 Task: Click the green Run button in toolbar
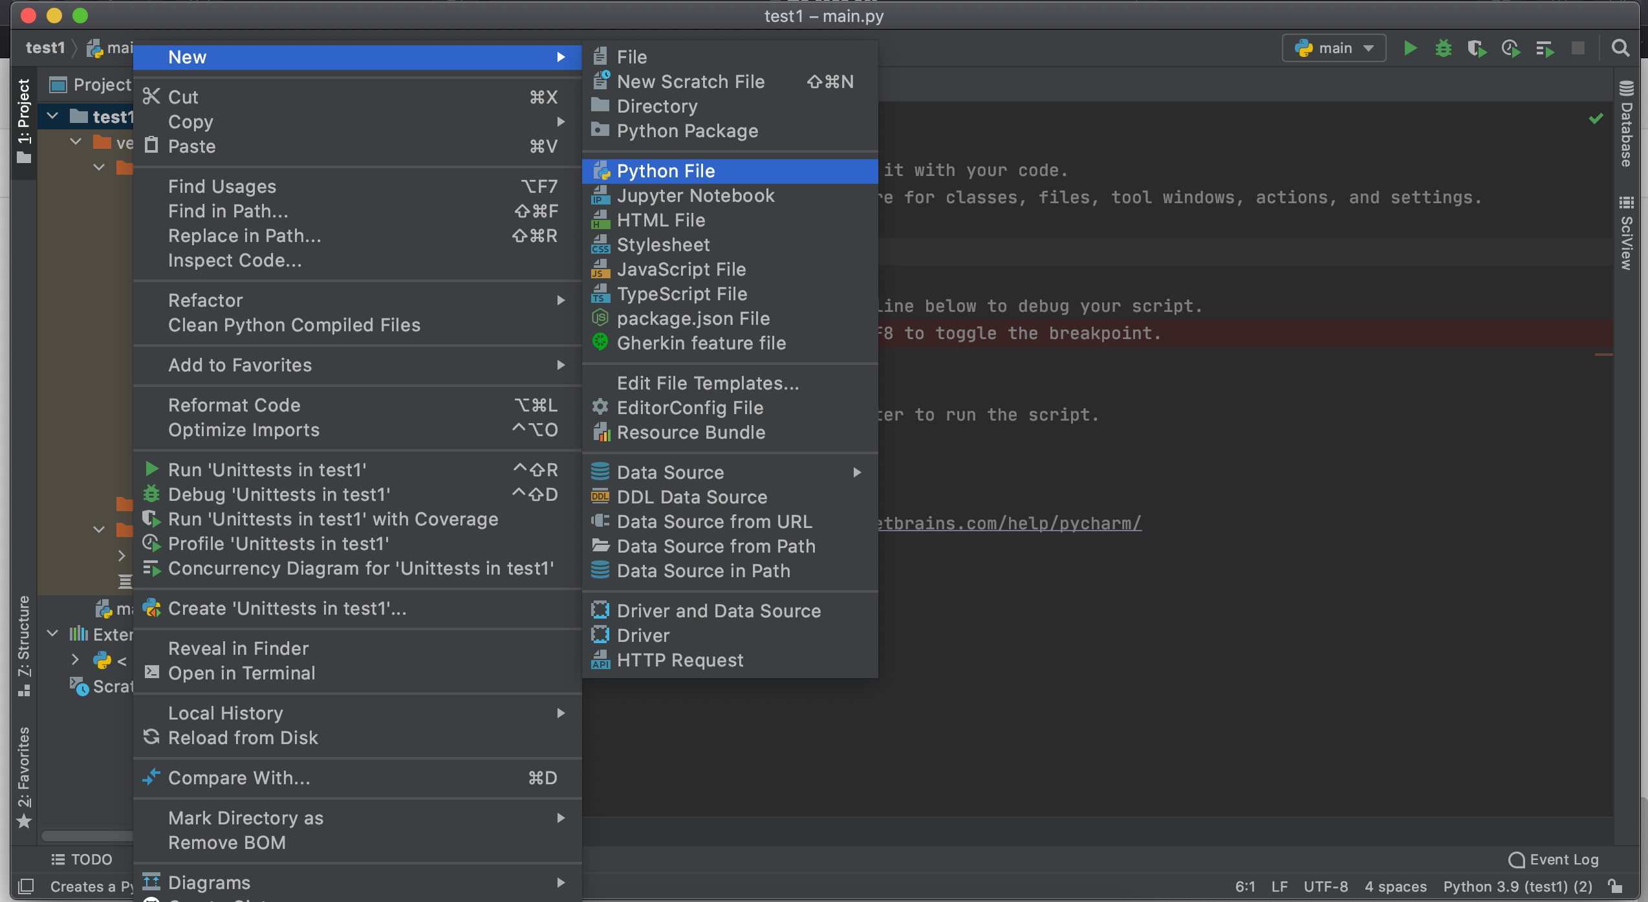pyautogui.click(x=1410, y=49)
